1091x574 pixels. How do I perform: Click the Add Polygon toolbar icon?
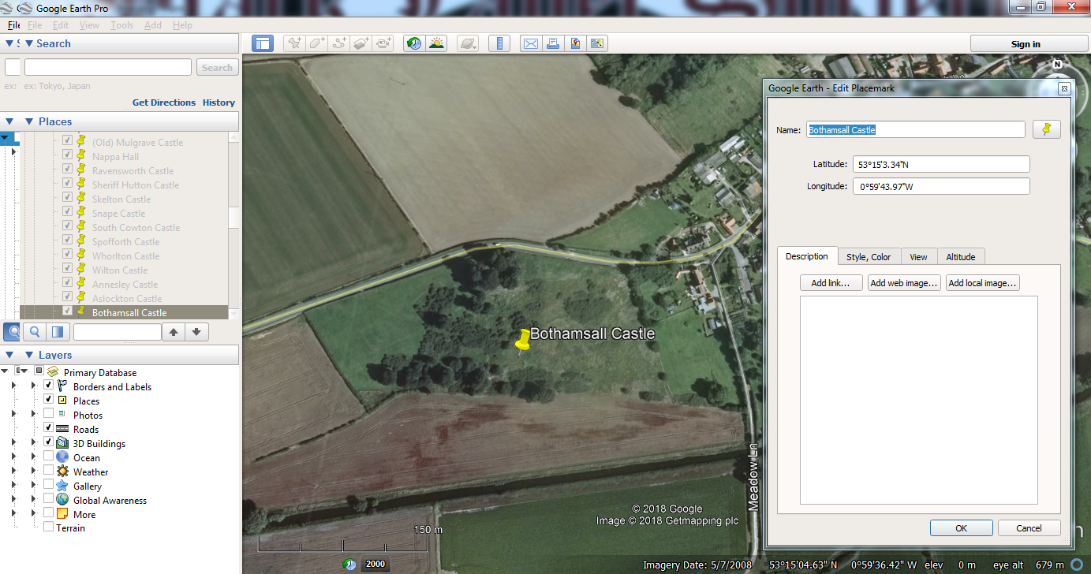point(317,43)
